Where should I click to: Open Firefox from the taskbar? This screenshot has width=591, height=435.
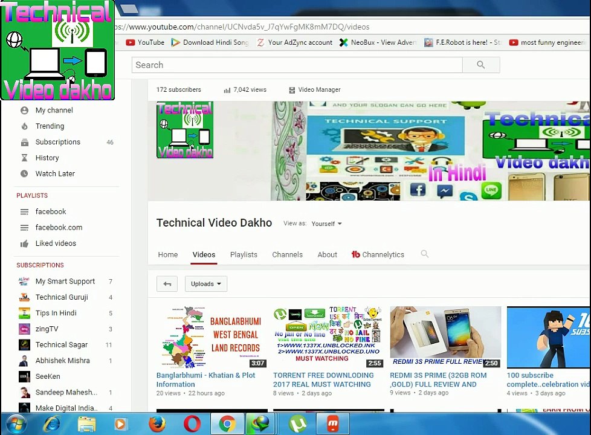tap(157, 424)
